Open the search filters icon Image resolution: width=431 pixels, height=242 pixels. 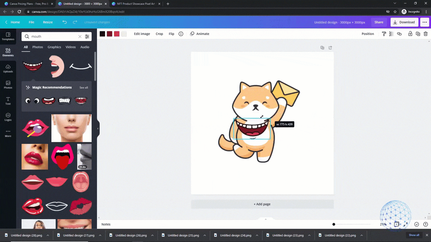[x=87, y=37]
